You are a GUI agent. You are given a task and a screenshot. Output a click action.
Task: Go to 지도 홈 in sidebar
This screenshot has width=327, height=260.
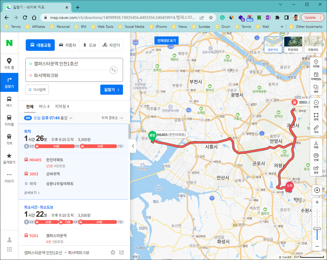pos(9,64)
